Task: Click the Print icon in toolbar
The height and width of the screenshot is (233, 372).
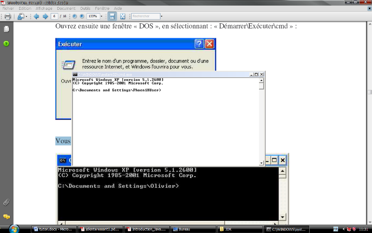Action: 7,16
